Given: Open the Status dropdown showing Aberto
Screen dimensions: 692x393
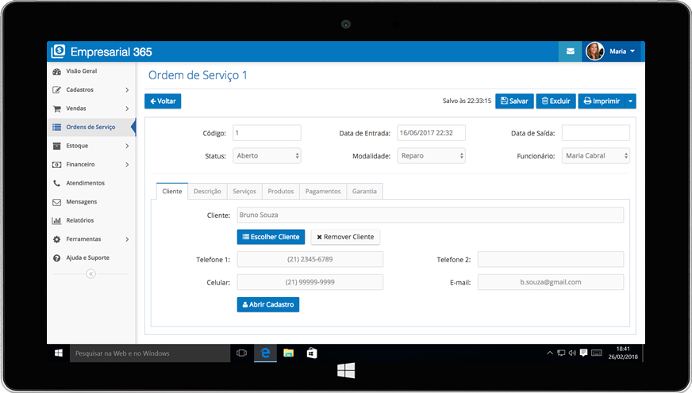Looking at the screenshot, I should [267, 155].
